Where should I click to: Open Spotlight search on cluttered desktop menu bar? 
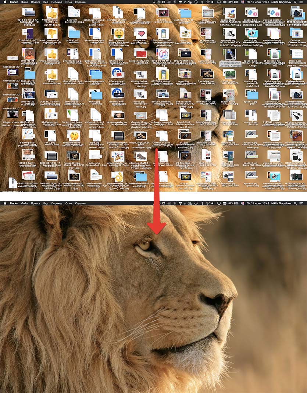295,2
